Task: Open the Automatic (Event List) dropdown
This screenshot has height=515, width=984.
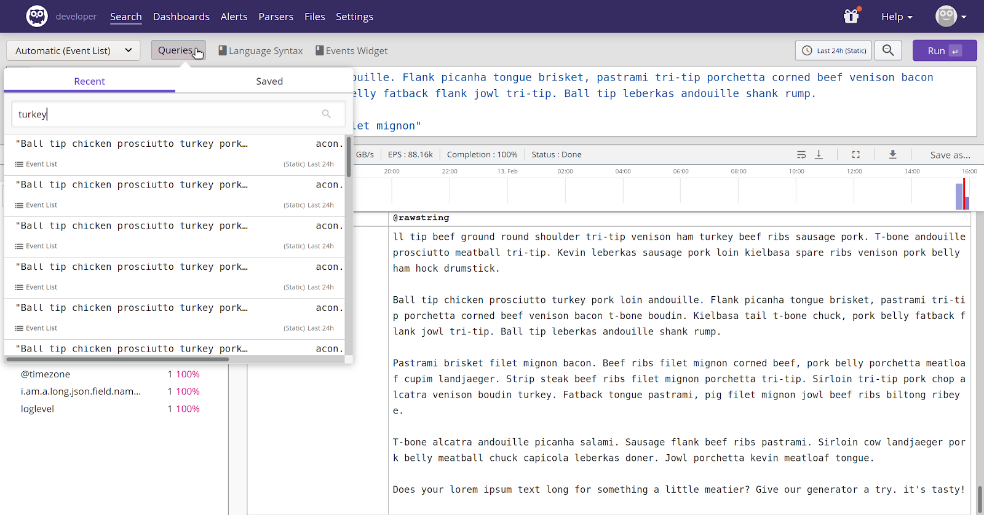Action: (73, 50)
